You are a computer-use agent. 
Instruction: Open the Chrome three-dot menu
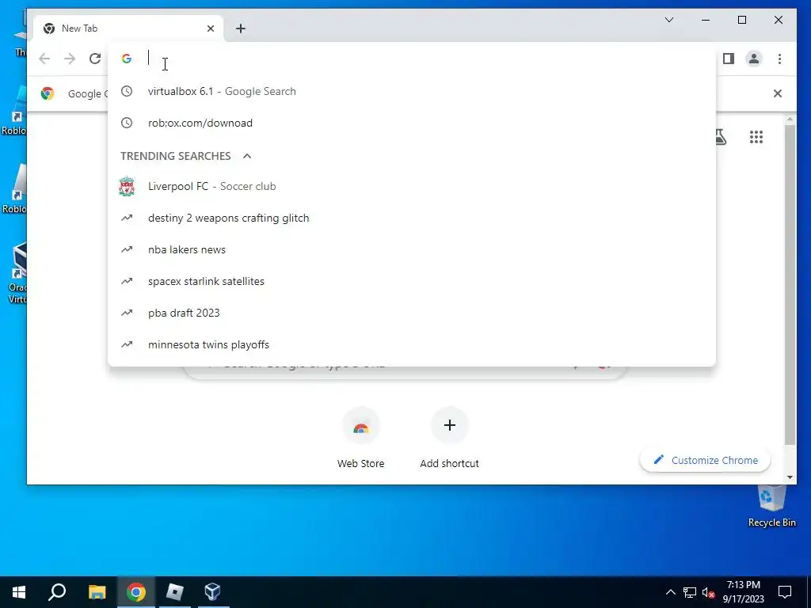click(779, 59)
